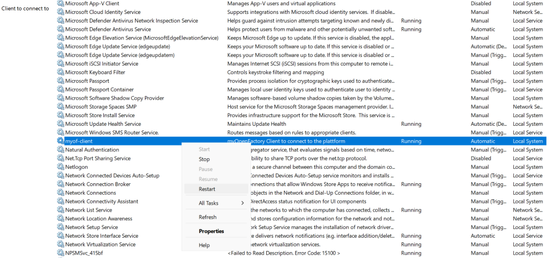Click gear icon of myof-client service
This screenshot has width=551, height=258.
[x=61, y=141]
